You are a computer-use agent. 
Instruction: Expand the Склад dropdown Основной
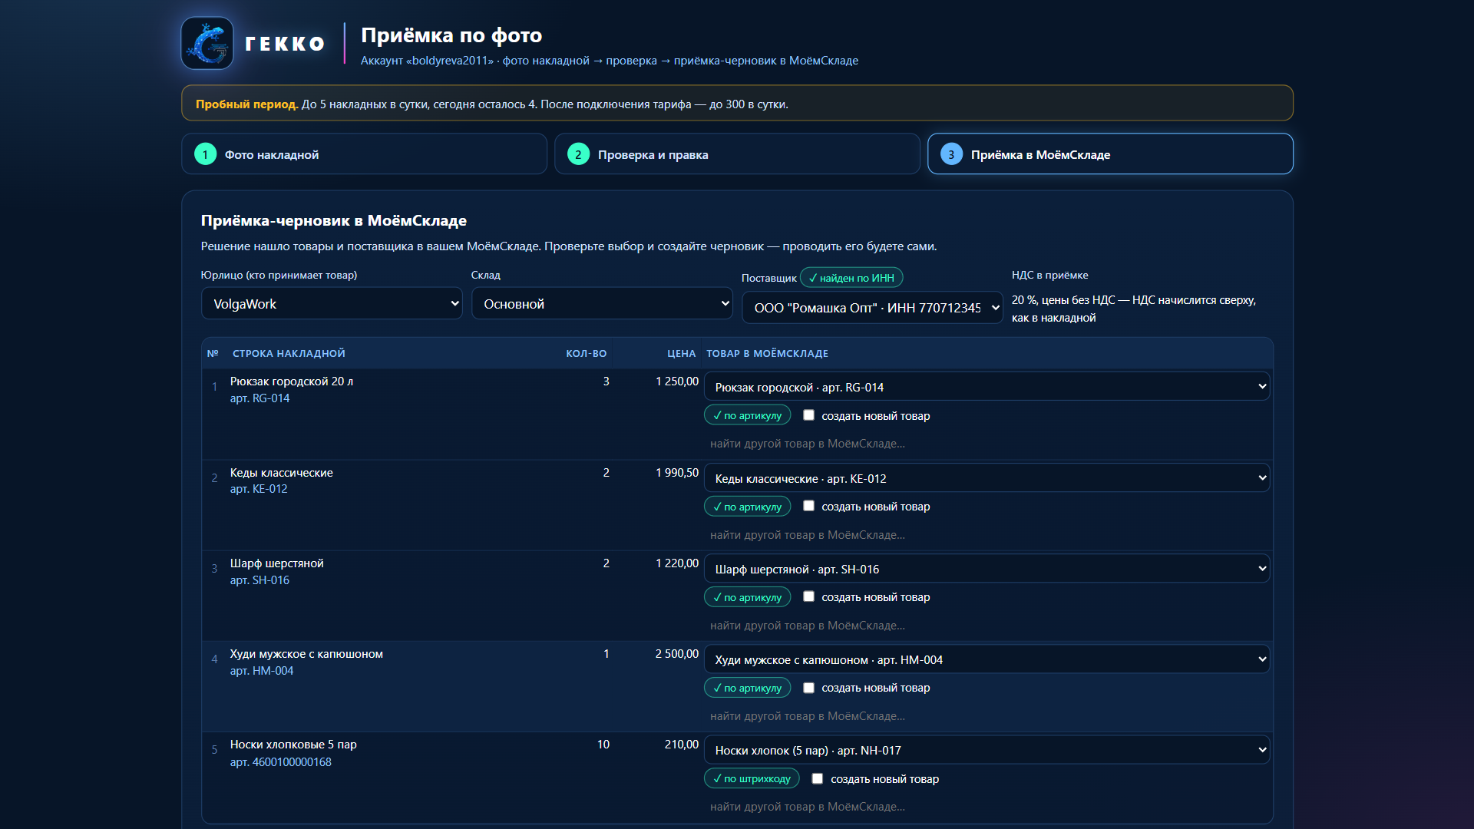(602, 304)
